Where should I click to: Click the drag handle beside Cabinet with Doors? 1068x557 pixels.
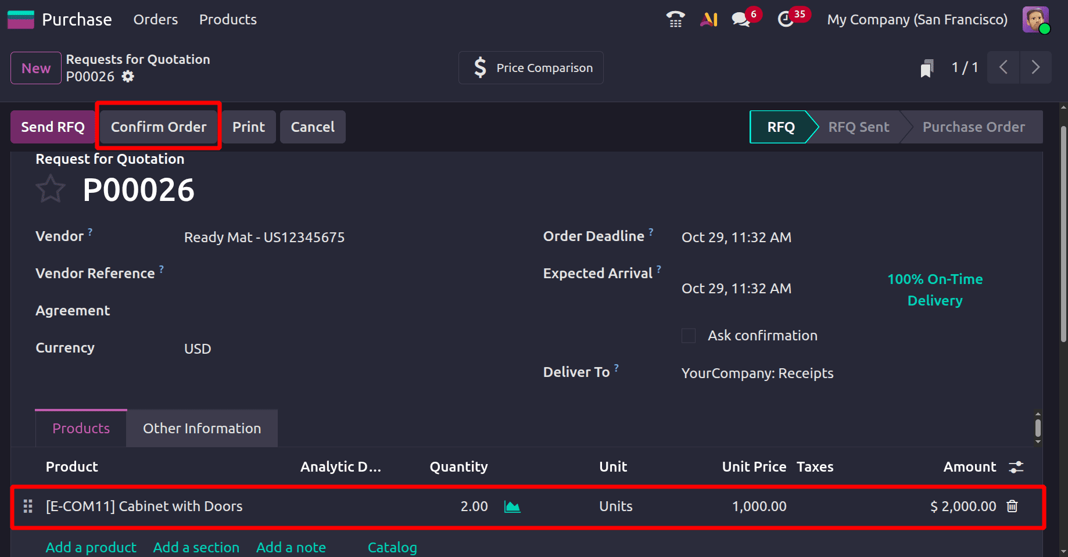coord(27,506)
